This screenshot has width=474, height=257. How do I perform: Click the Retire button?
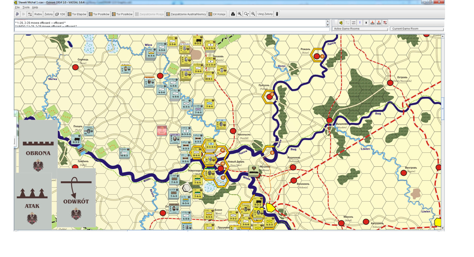[38, 14]
